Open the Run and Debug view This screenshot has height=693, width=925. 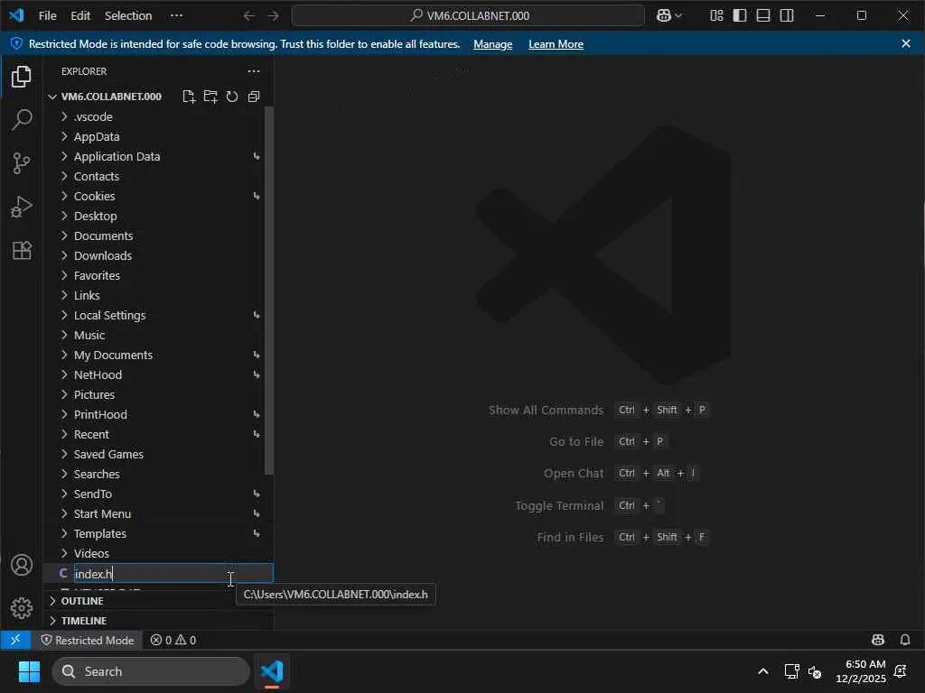coord(22,207)
